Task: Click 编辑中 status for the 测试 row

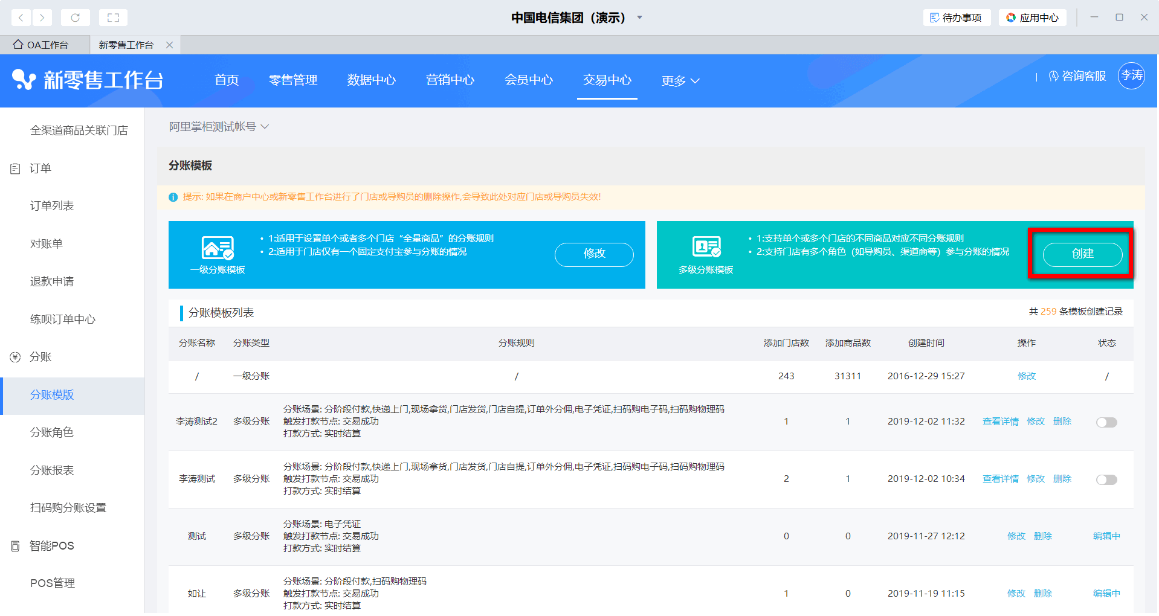Action: click(1106, 536)
